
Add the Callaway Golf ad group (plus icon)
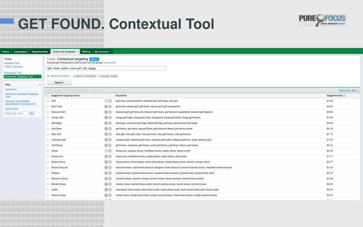[106, 140]
